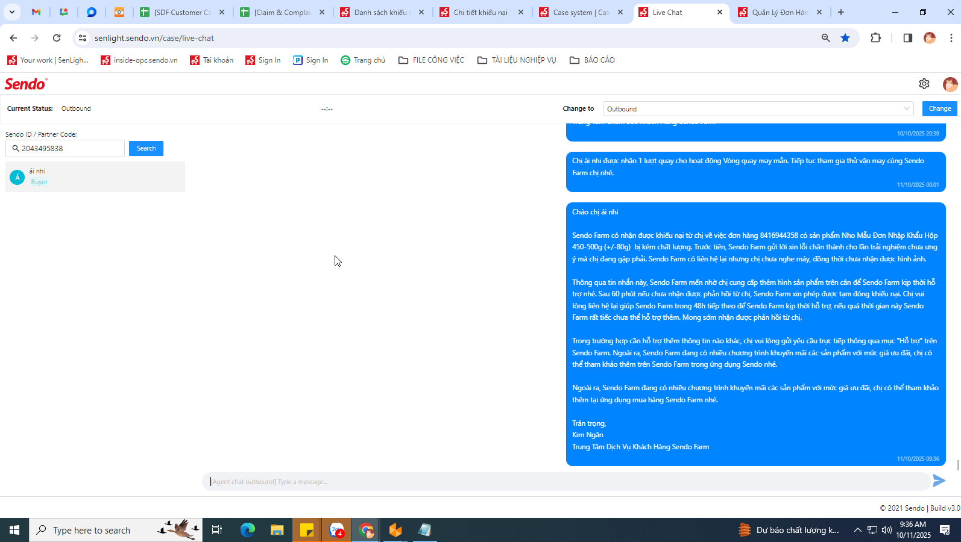Open Task View on taskbar
The width and height of the screenshot is (961, 542).
[x=217, y=530]
